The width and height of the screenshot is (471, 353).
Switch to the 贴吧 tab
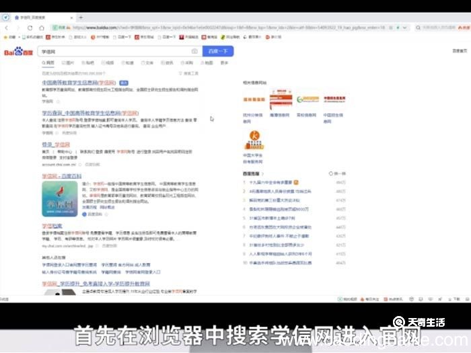coord(87,63)
